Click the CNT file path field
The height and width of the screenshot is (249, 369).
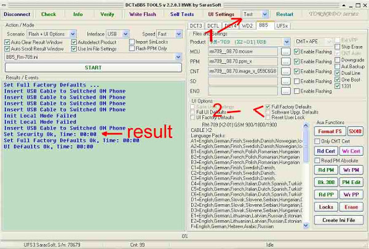click(243, 71)
